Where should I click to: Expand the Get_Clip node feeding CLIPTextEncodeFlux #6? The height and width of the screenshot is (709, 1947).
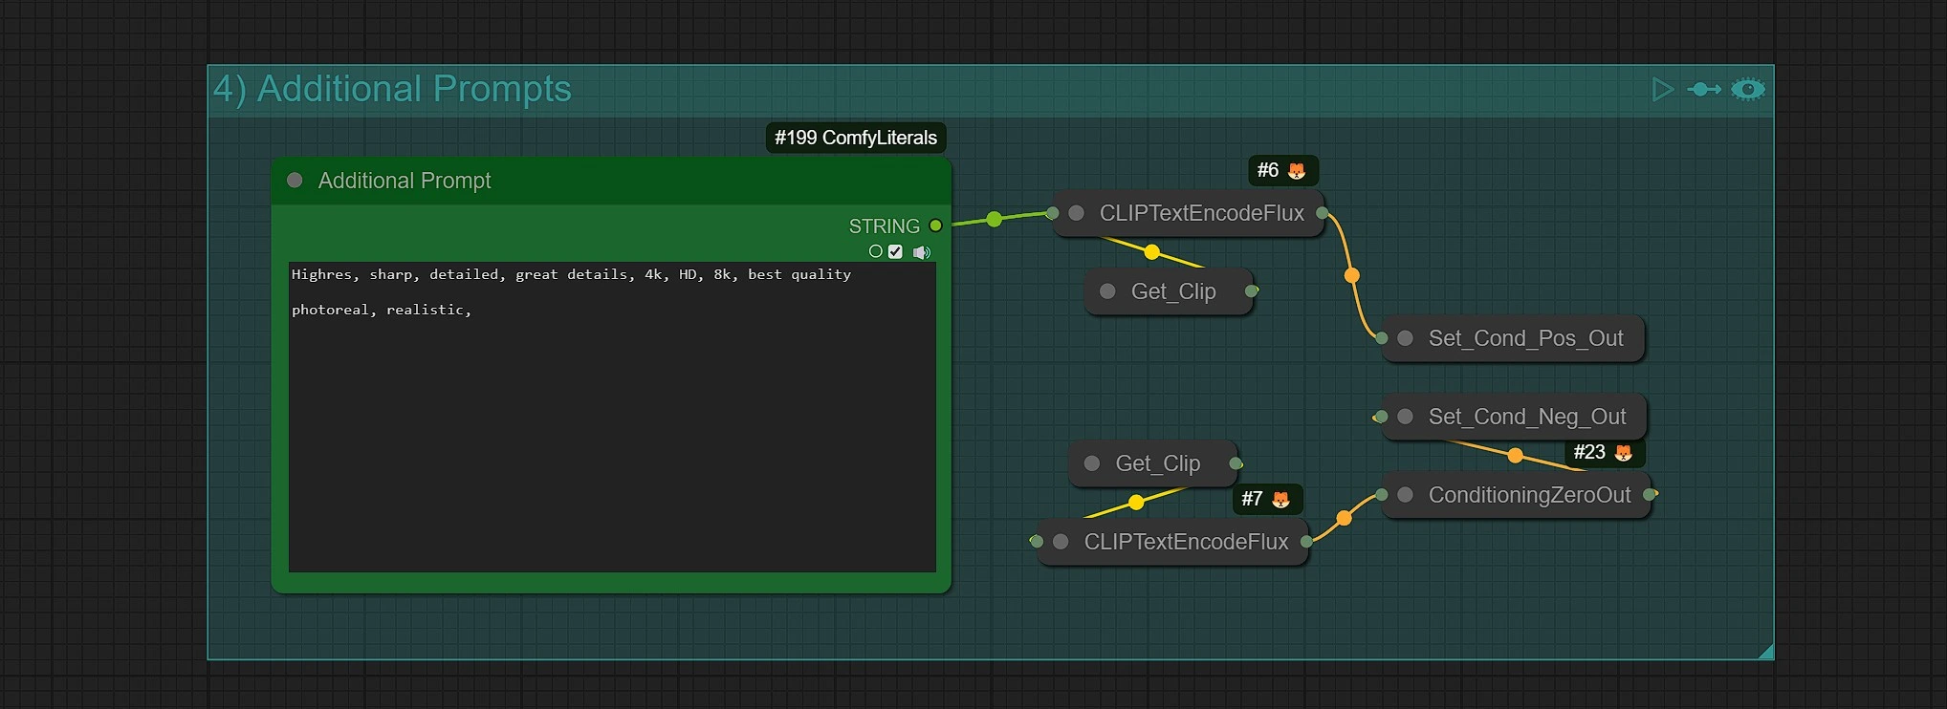tap(1107, 291)
